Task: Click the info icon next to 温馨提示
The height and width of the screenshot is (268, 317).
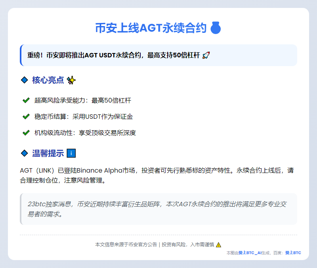Action: tap(71, 153)
